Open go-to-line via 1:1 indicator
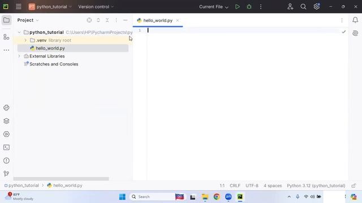 pos(222,186)
